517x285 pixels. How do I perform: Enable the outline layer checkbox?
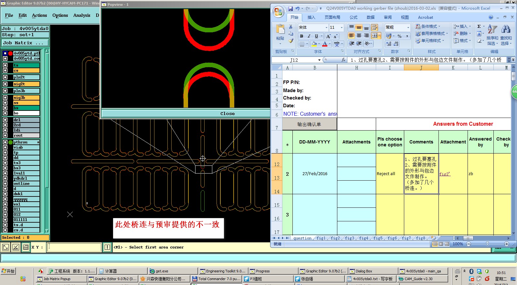(5, 184)
